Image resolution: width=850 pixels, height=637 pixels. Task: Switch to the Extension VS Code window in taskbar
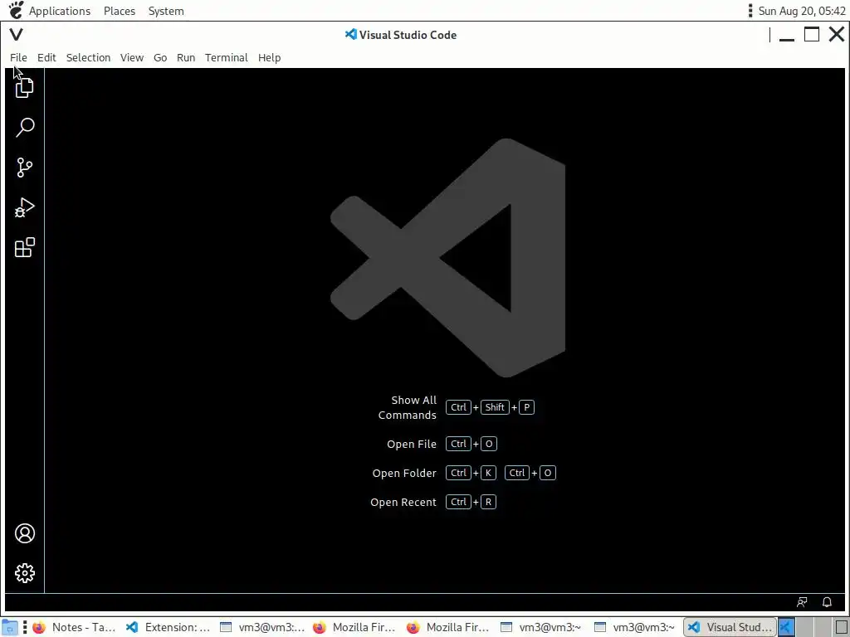click(x=169, y=627)
